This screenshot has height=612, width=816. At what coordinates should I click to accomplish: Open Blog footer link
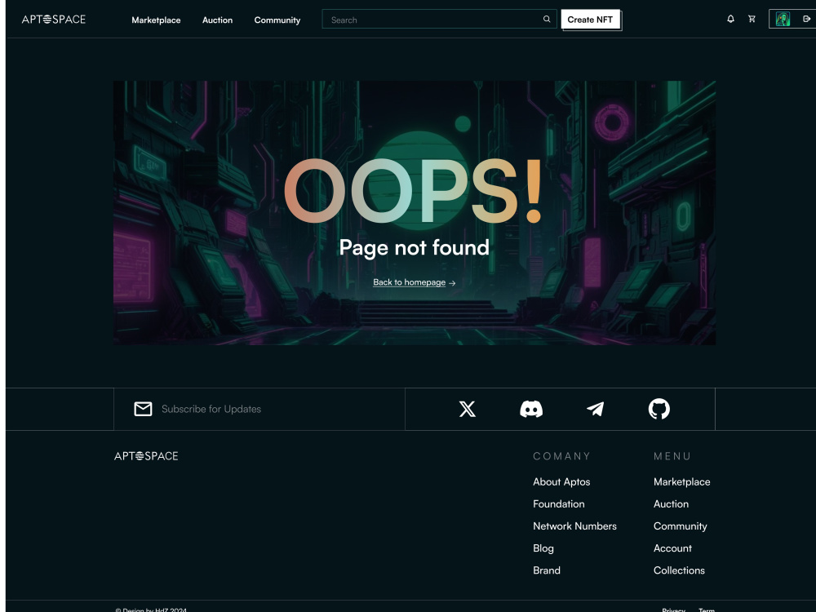(543, 548)
